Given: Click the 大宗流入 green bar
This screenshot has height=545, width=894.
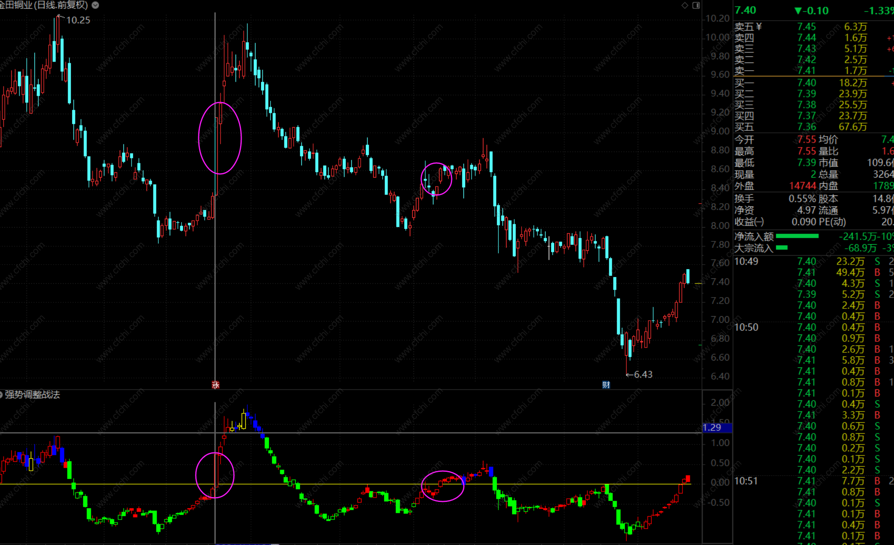Looking at the screenshot, I should click(x=782, y=248).
